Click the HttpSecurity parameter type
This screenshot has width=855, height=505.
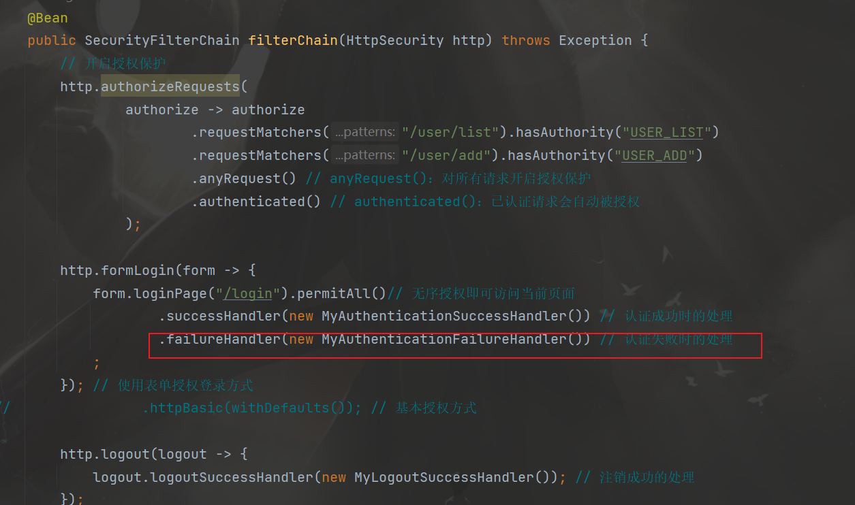[x=394, y=40]
